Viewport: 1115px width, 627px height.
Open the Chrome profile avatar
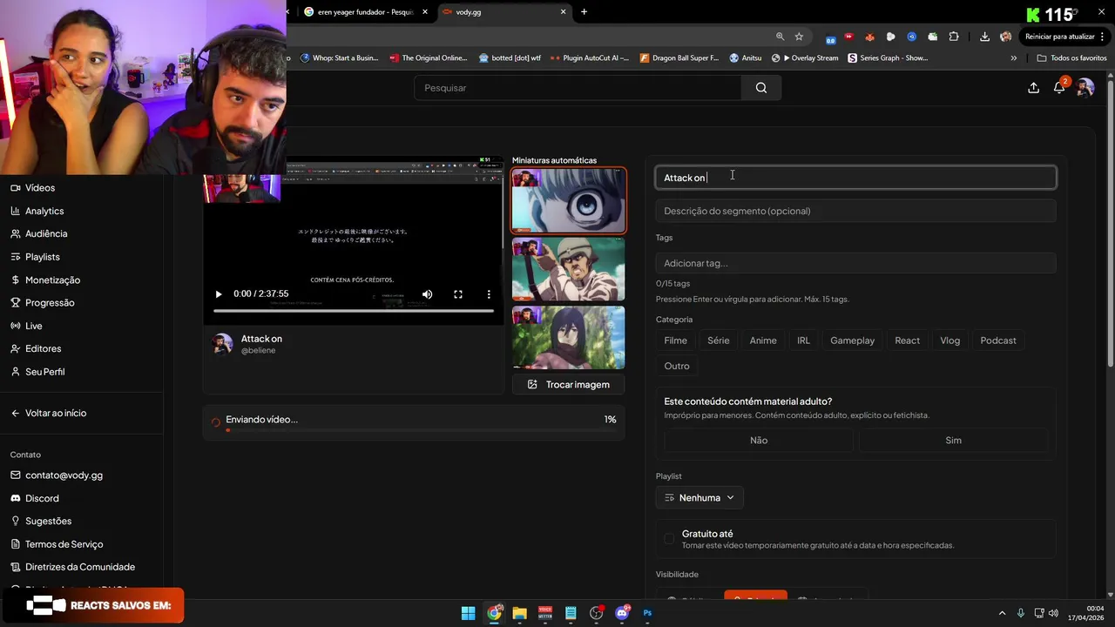point(1006,37)
